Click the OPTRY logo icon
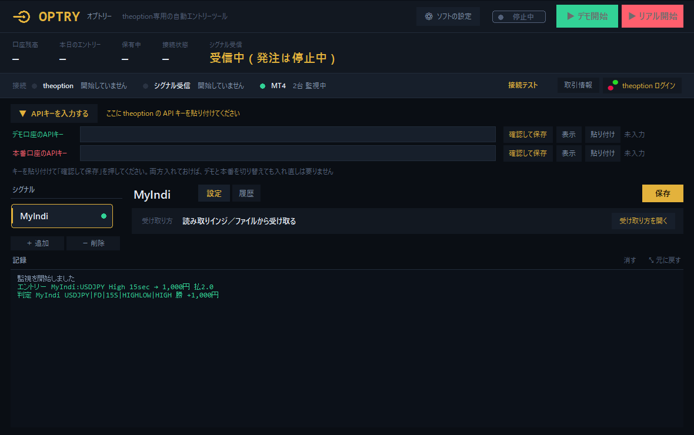This screenshot has width=694, height=435. pyautogui.click(x=22, y=16)
